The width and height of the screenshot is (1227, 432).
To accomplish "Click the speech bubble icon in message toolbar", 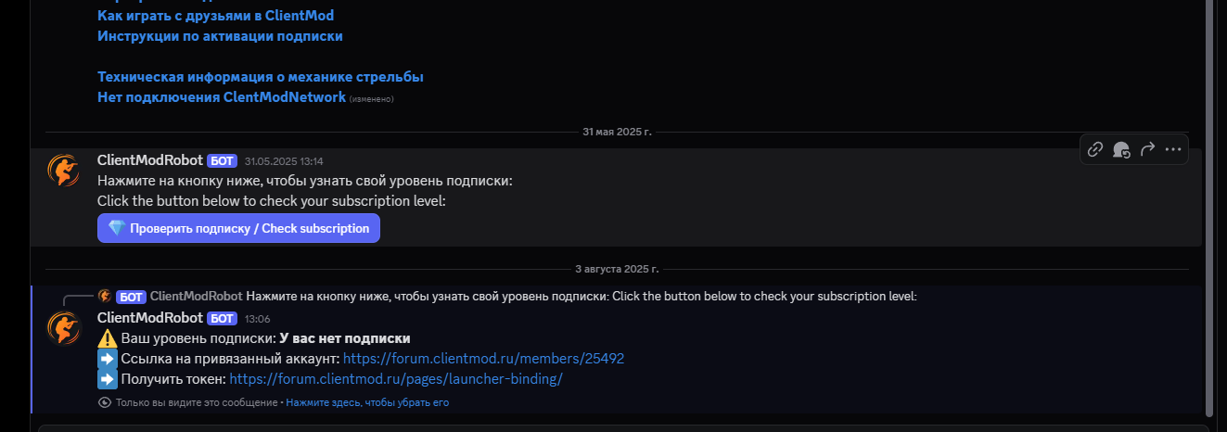I will click(1121, 149).
